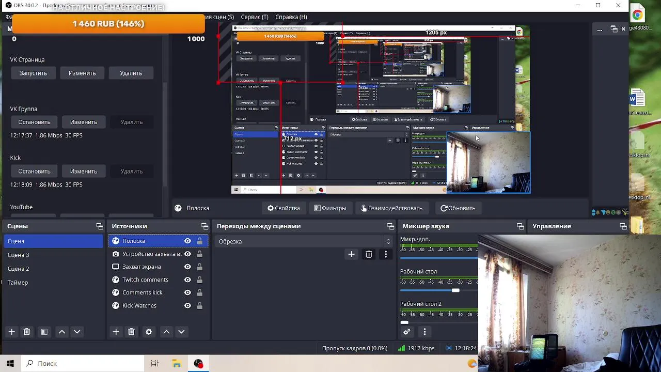Open Windows Start menu

(10, 363)
